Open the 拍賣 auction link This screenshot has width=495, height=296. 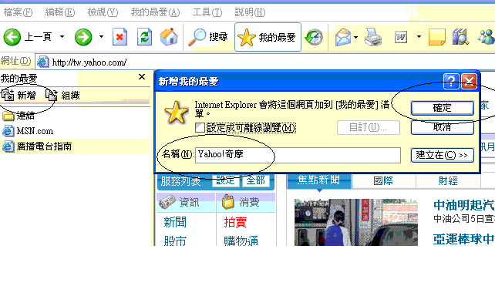point(235,222)
